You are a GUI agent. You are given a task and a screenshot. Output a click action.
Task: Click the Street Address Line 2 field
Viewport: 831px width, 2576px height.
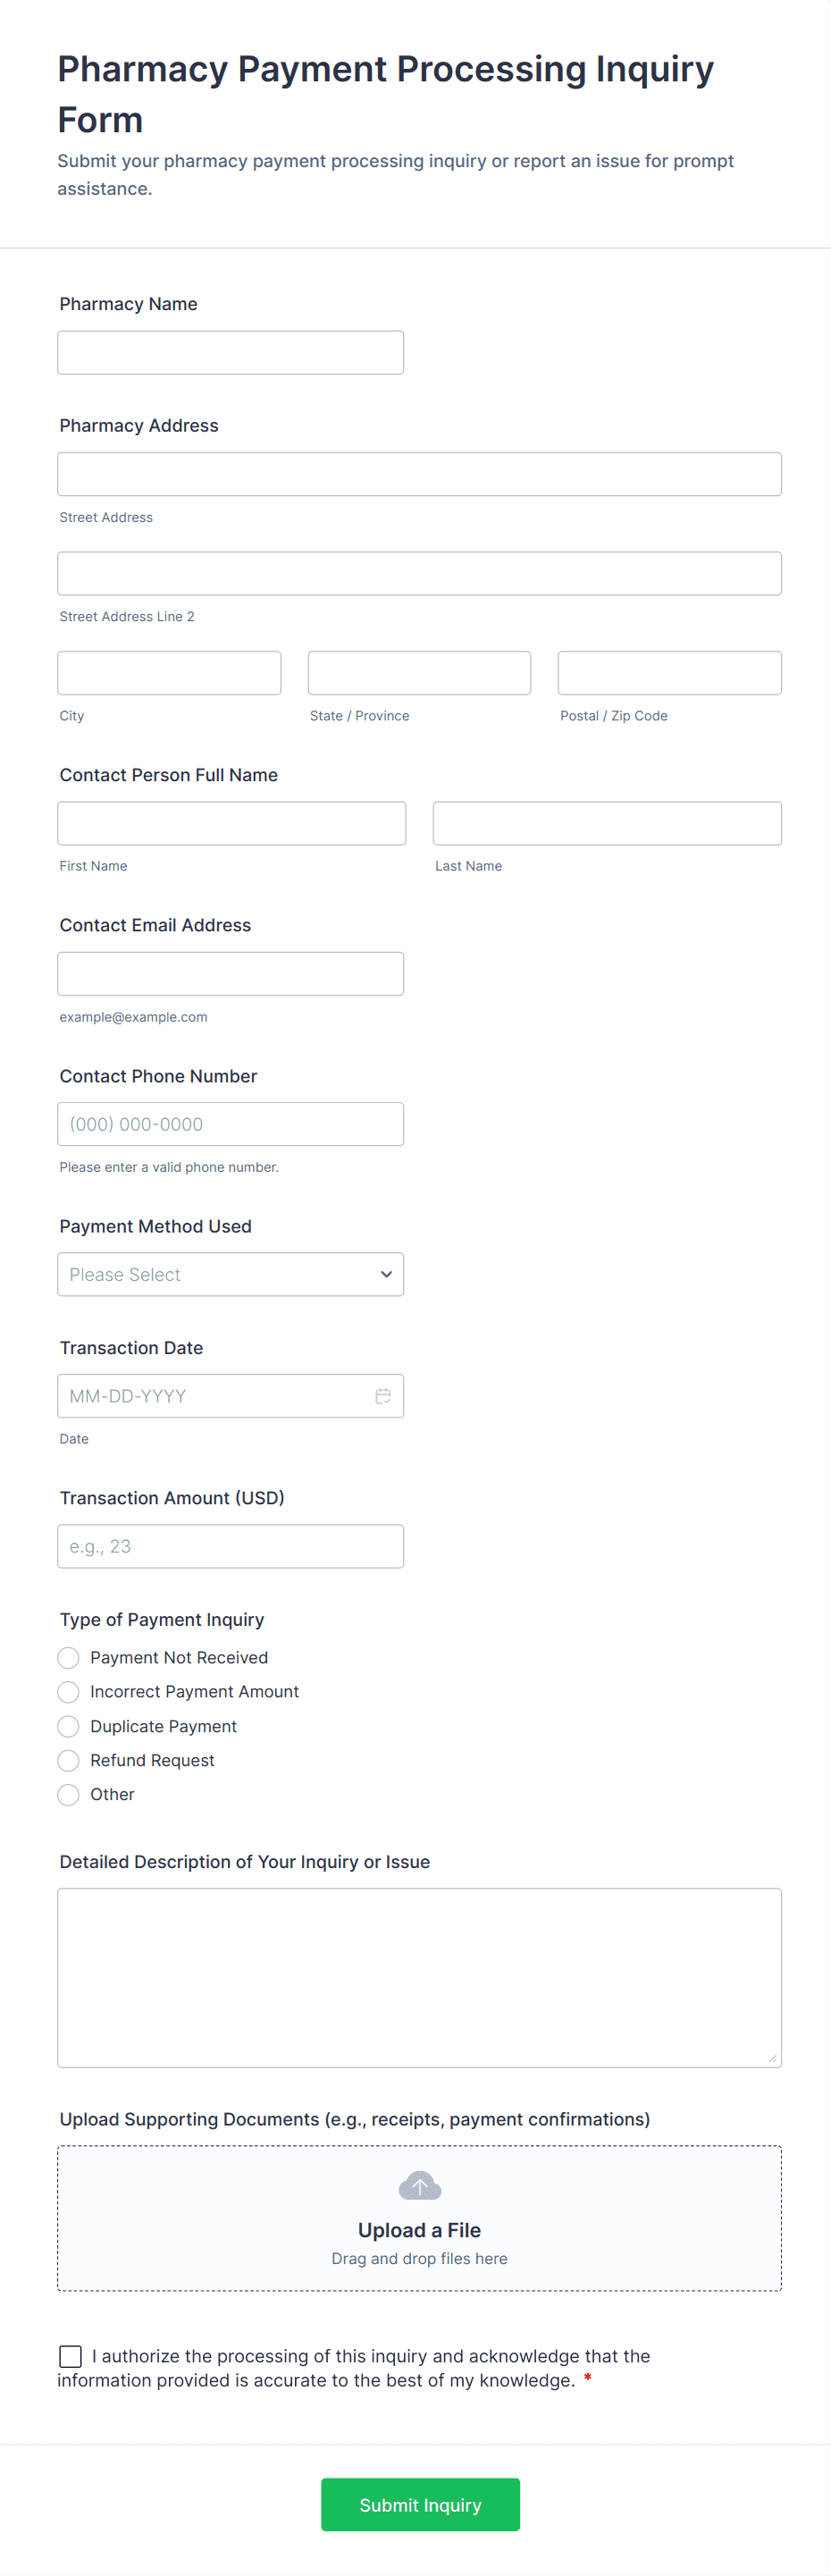point(419,574)
